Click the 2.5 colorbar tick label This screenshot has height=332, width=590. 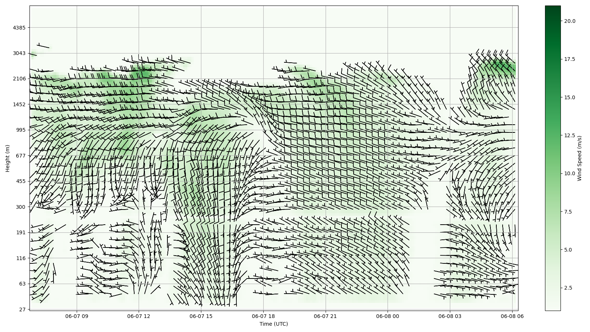(x=568, y=288)
